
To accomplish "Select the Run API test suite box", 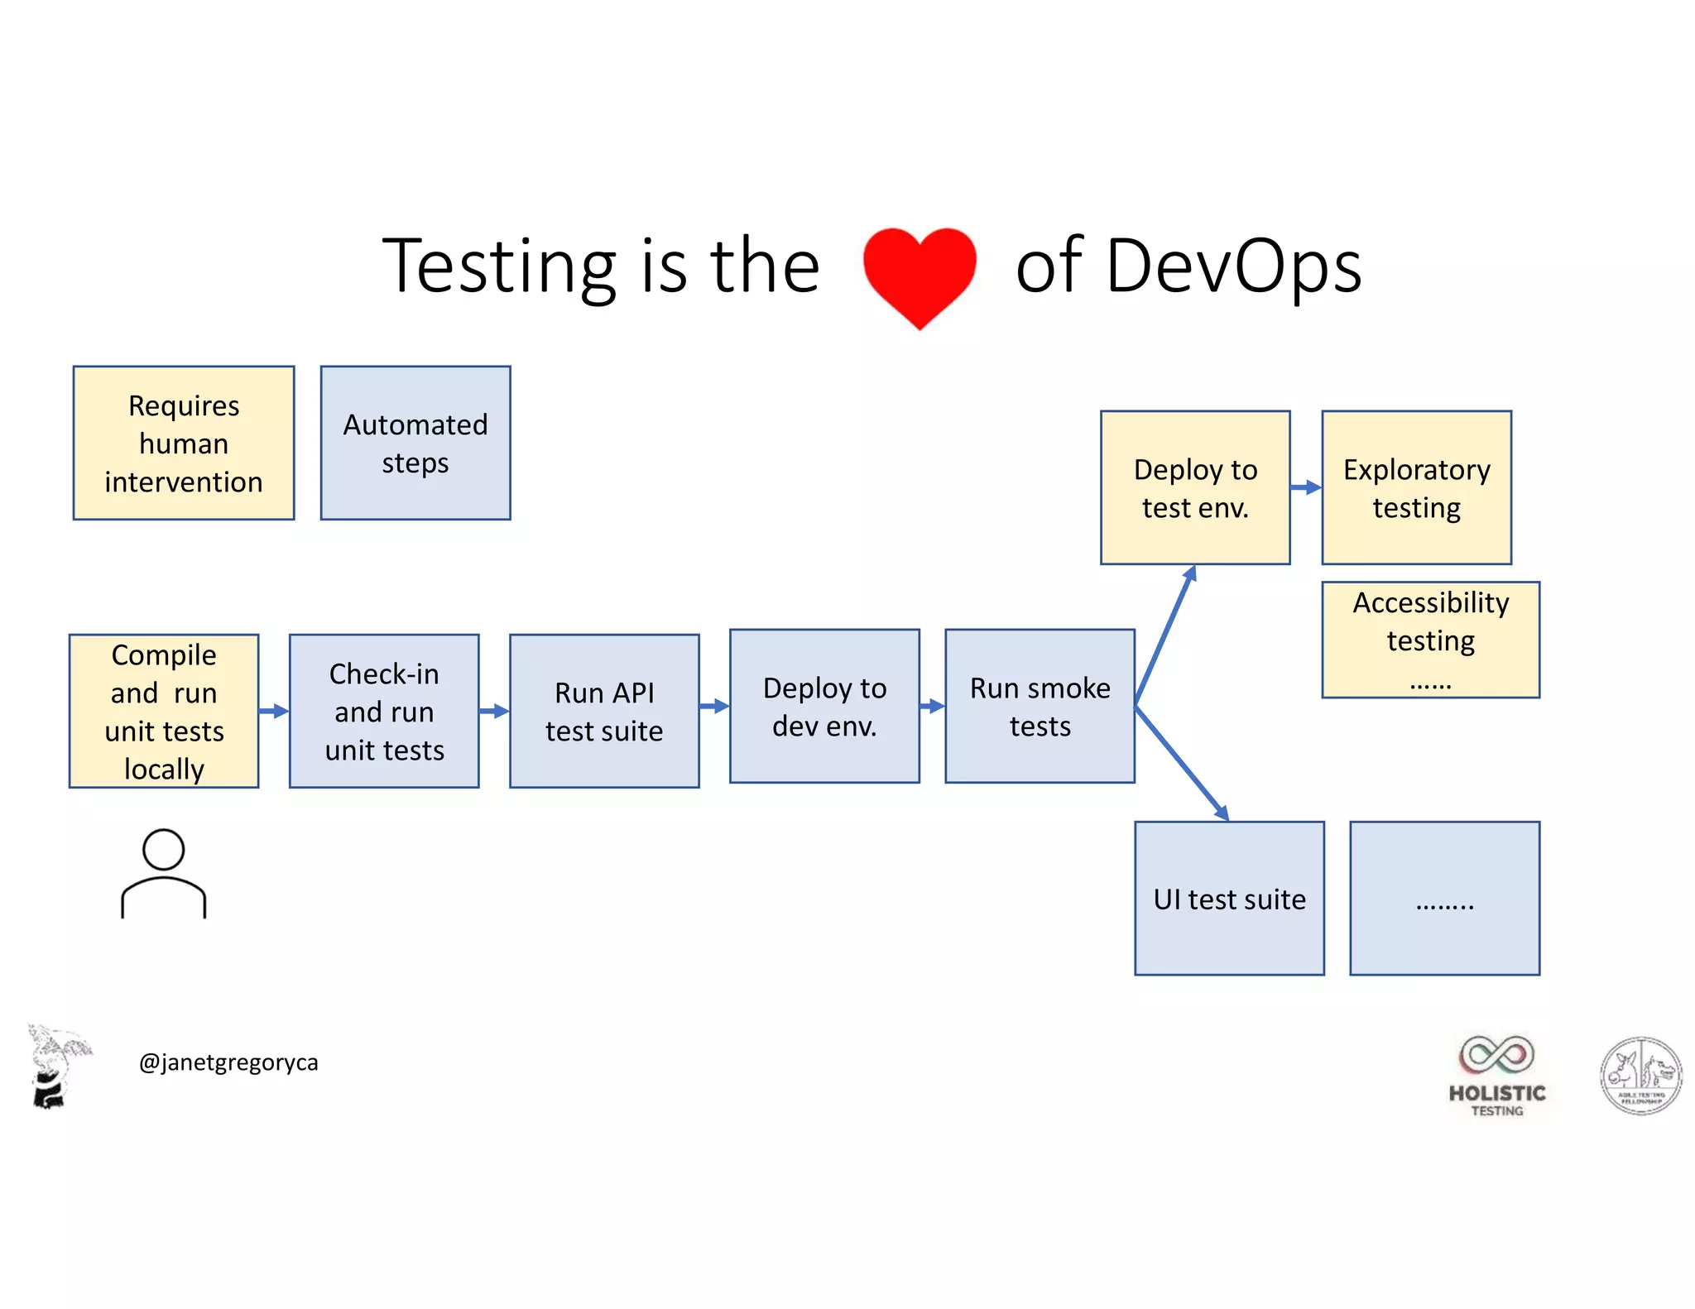I will pos(604,711).
